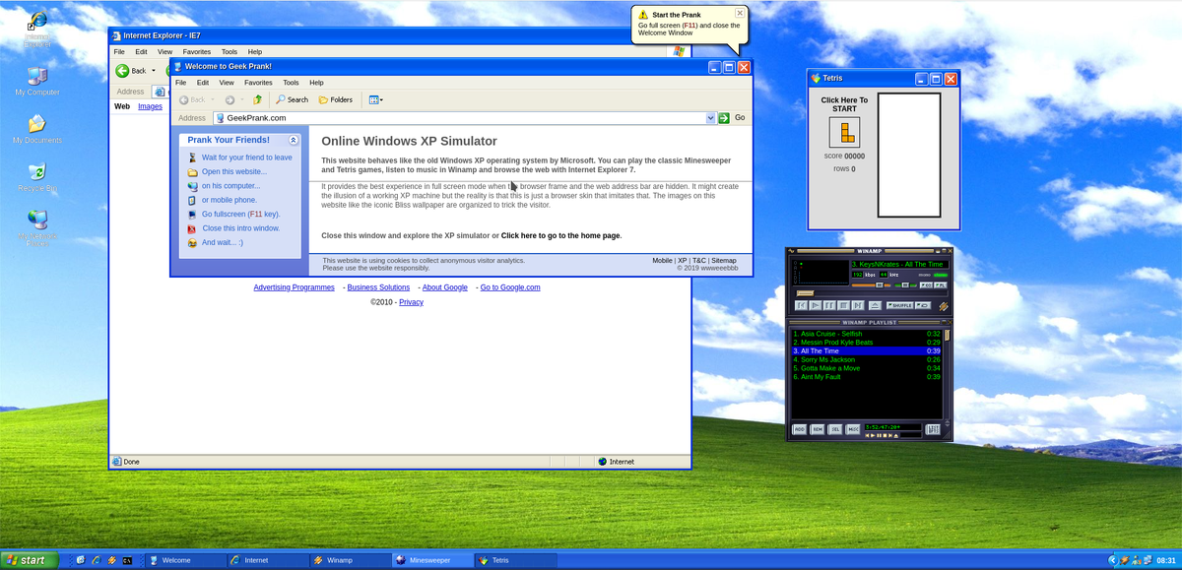Click the playlist MISC button
The image size is (1182, 570).
[x=853, y=429]
